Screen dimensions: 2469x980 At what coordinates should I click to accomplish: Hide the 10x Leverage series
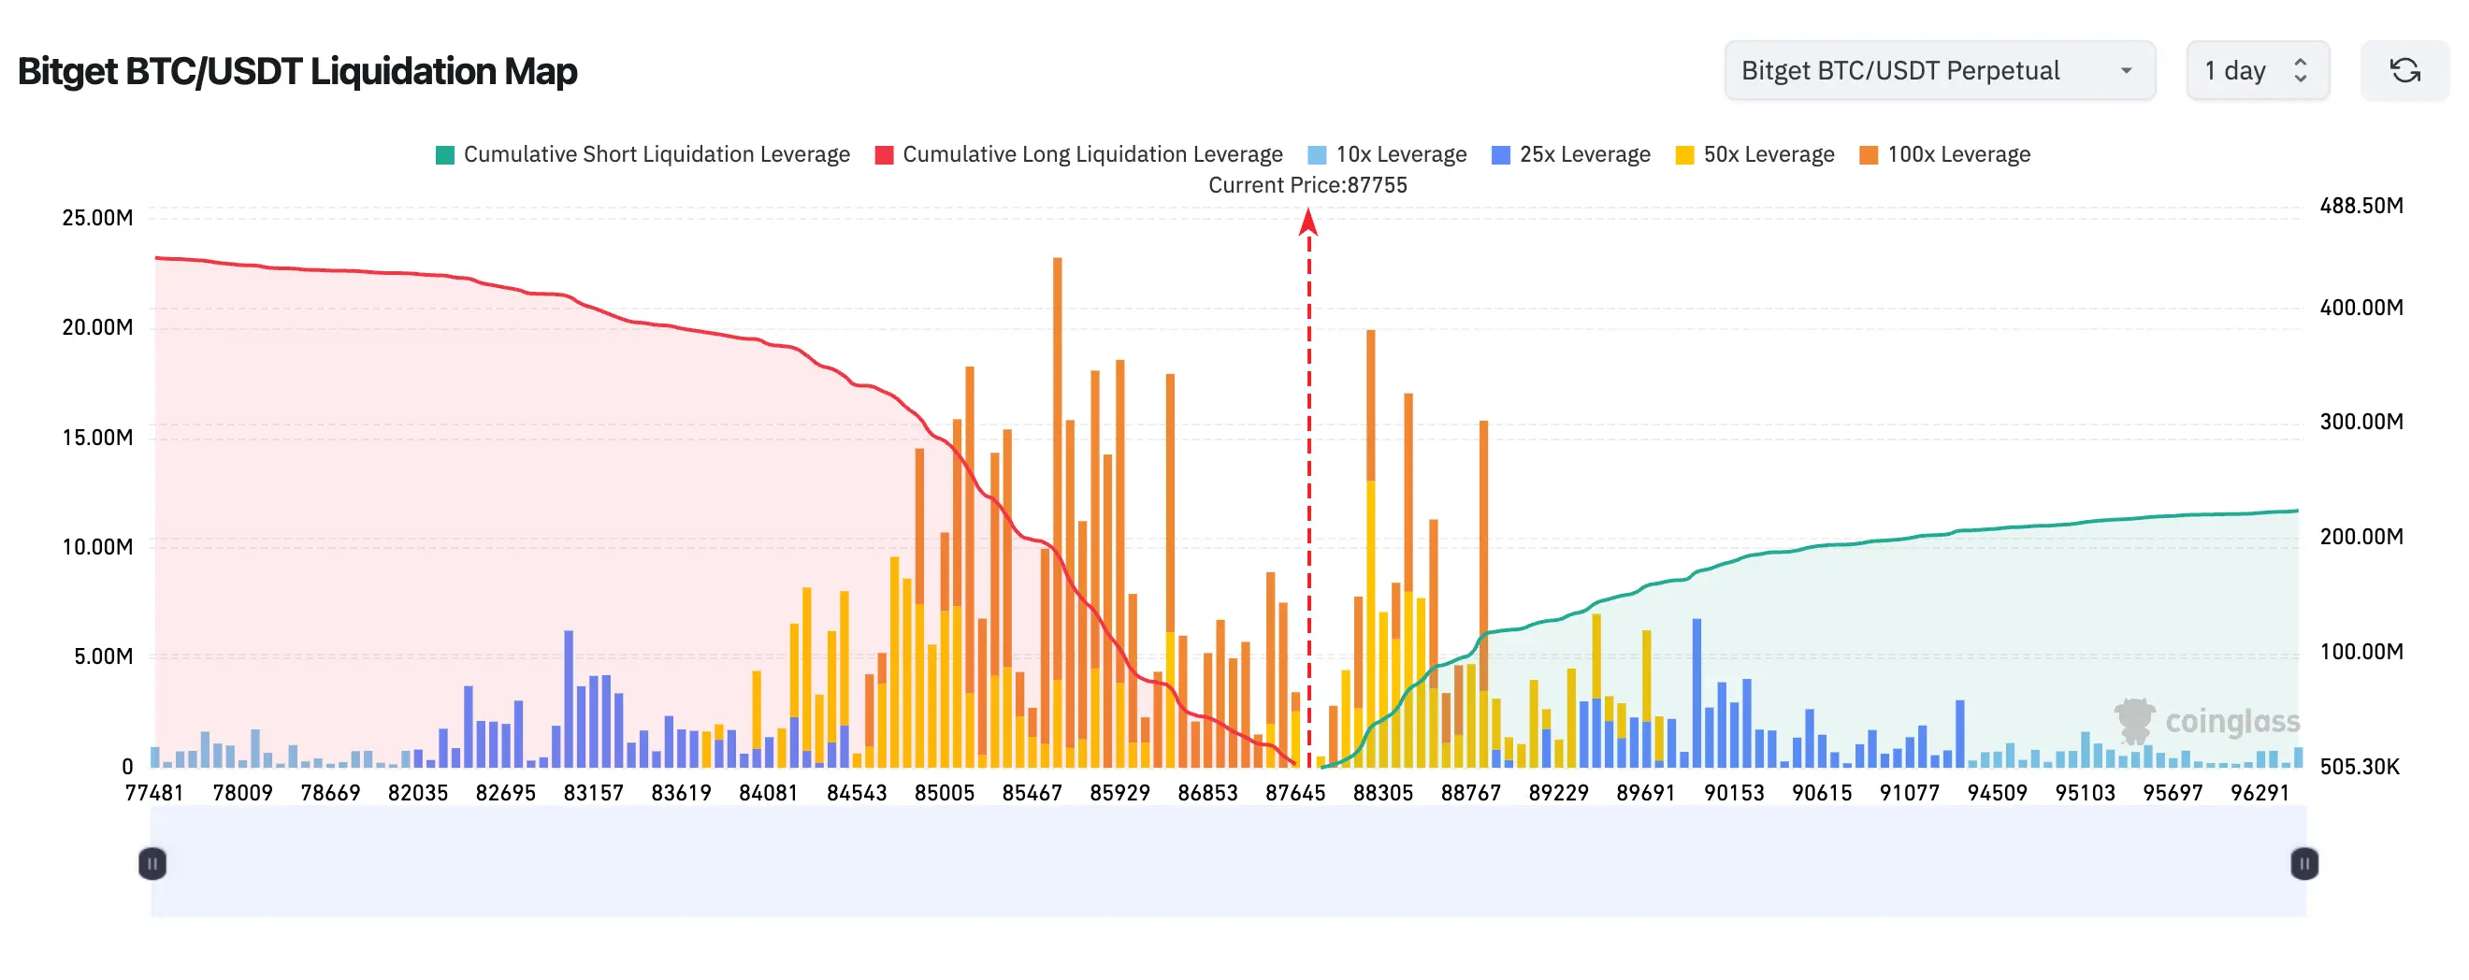point(1387,154)
